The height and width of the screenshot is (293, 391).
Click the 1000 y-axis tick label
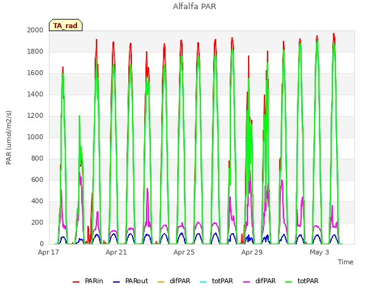[35, 137]
